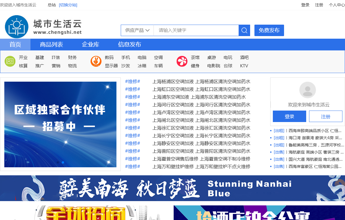Open the 上海杨浦区空调加液 listing link

173,81
